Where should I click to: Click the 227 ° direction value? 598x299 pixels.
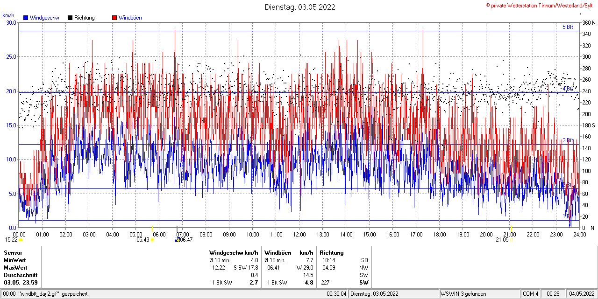[x=328, y=282]
